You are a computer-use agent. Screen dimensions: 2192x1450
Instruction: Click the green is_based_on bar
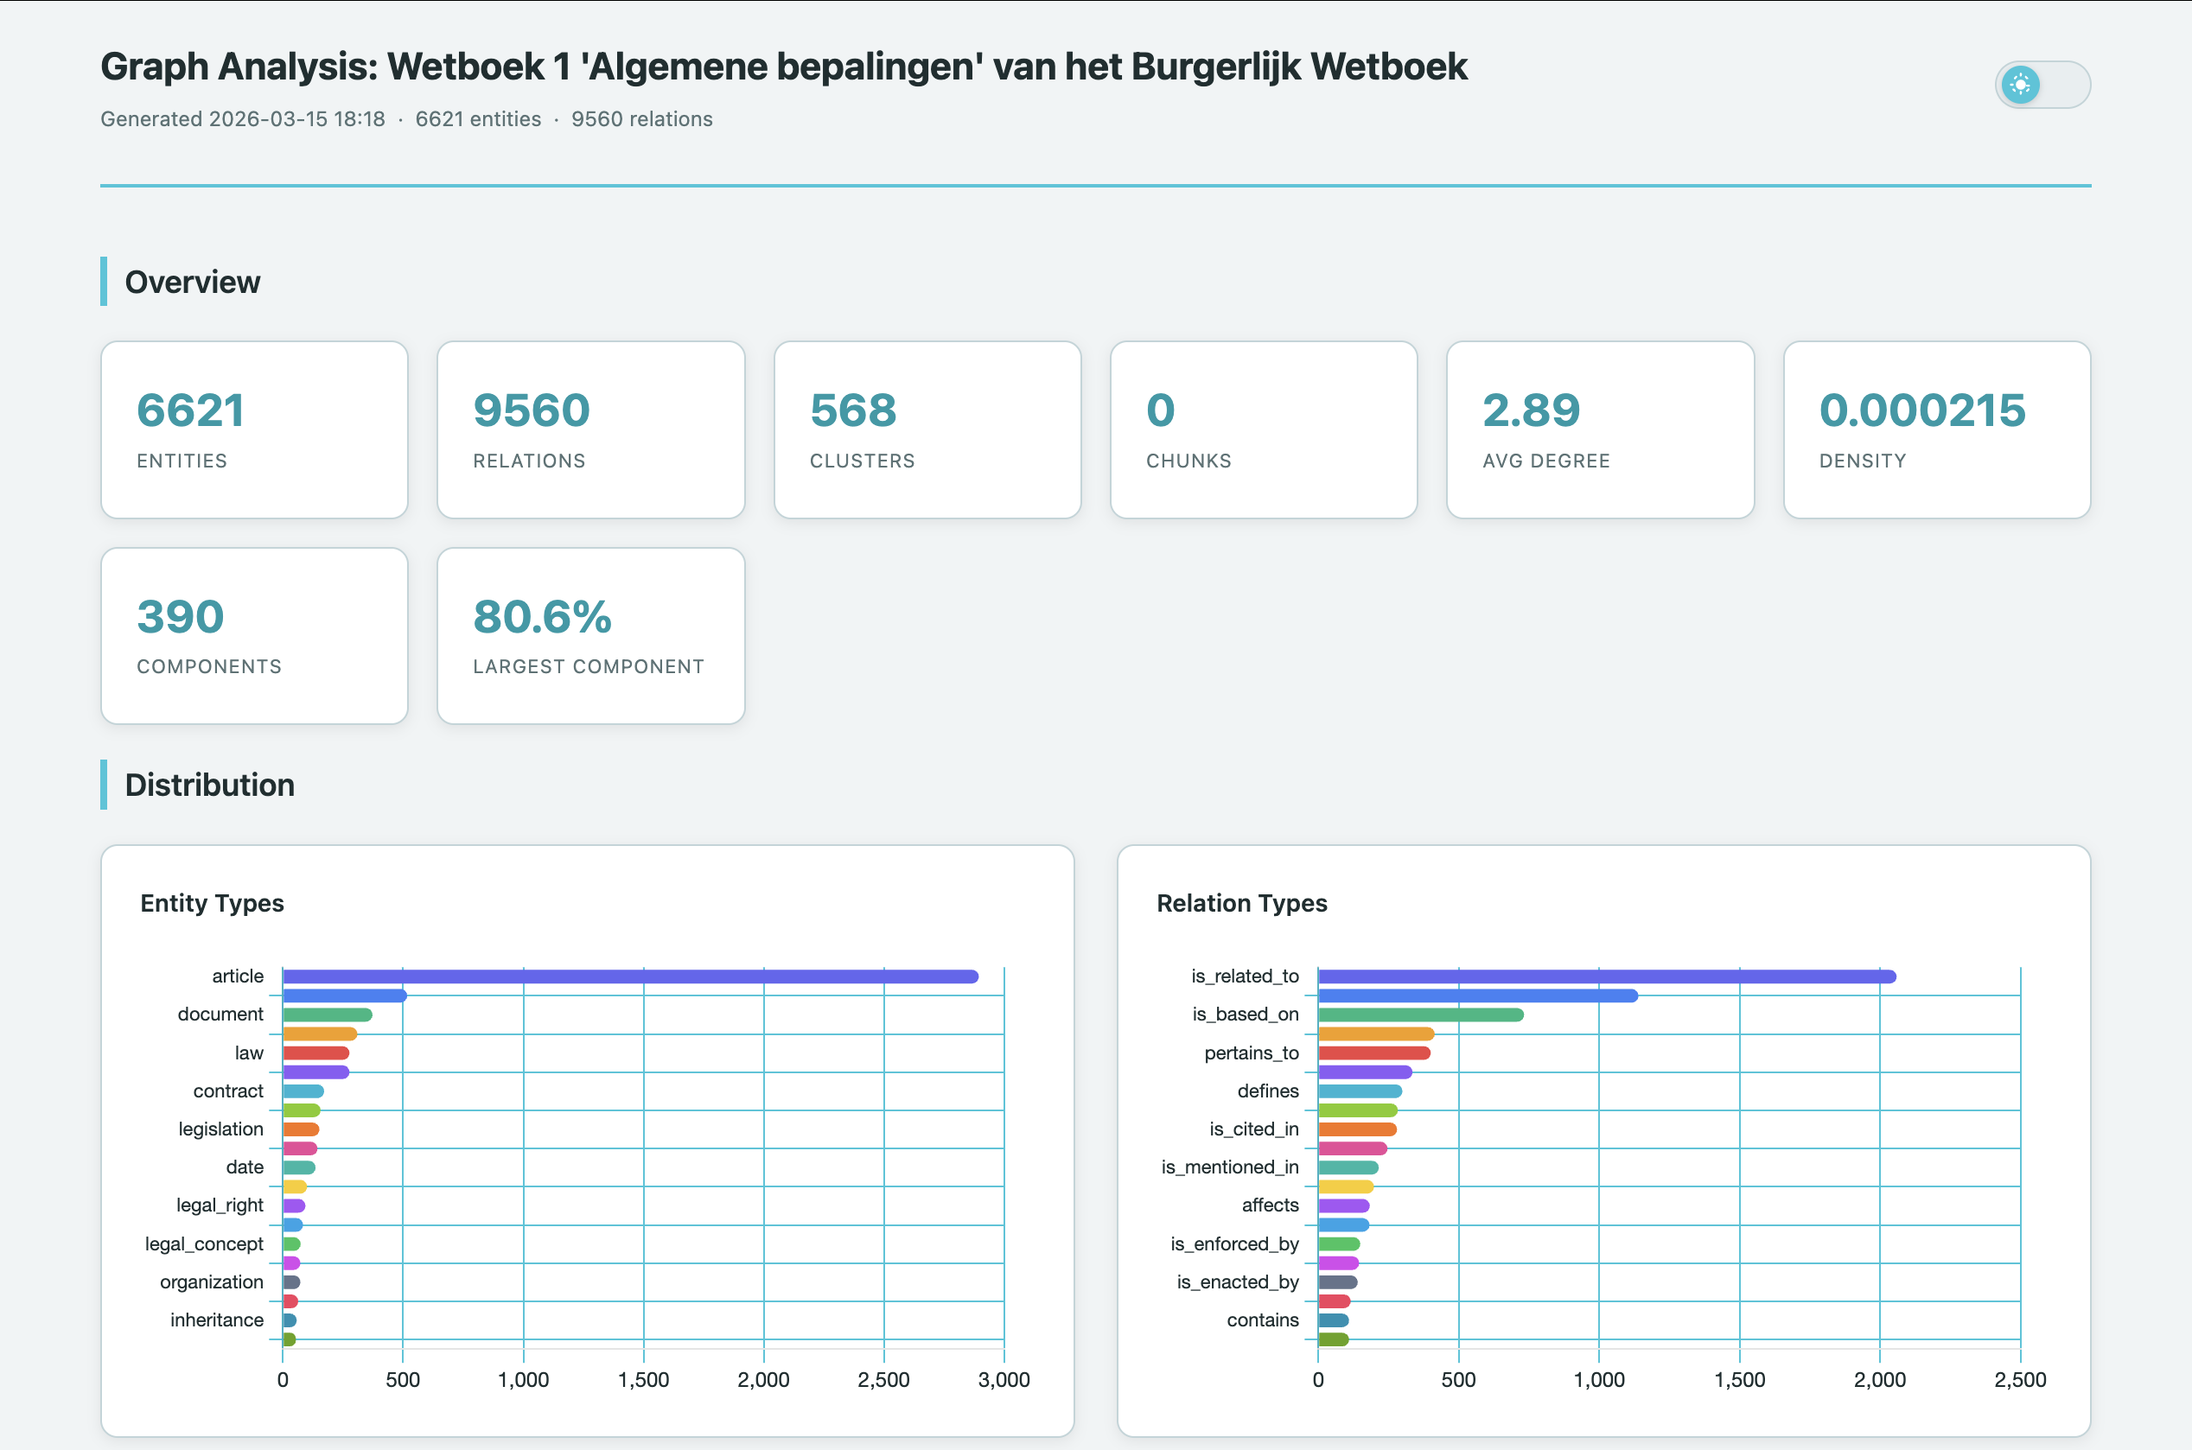(1420, 1014)
